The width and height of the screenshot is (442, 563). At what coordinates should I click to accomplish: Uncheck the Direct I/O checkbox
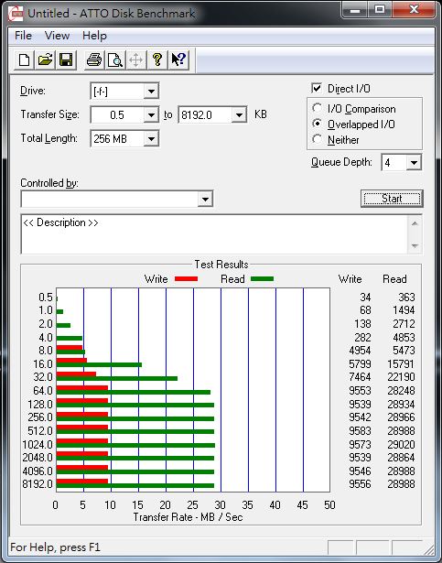pyautogui.click(x=317, y=88)
